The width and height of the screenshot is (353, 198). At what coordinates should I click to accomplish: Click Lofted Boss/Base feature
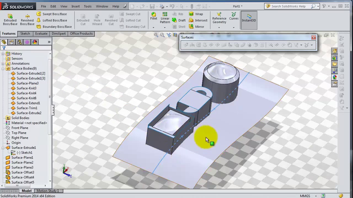52,20
